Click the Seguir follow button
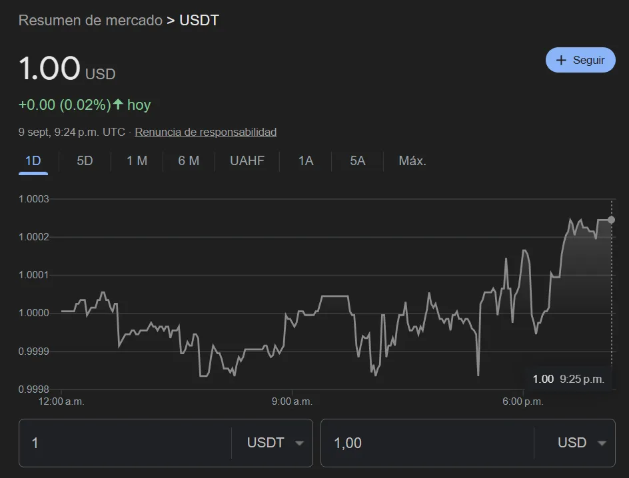Image resolution: width=629 pixels, height=478 pixels. click(580, 60)
